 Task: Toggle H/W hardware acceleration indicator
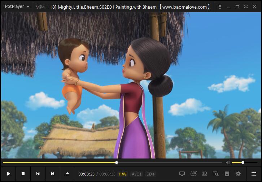click(122, 174)
